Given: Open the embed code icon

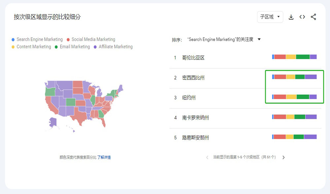Looking at the screenshot, I should pos(302,17).
